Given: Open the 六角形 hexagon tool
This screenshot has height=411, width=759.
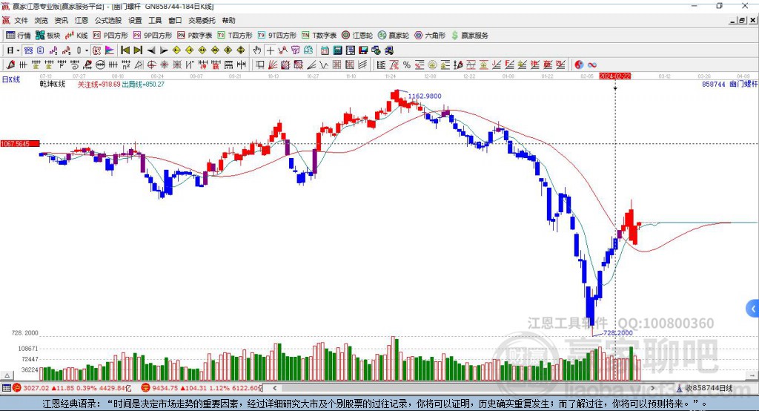Looking at the screenshot, I should point(430,36).
